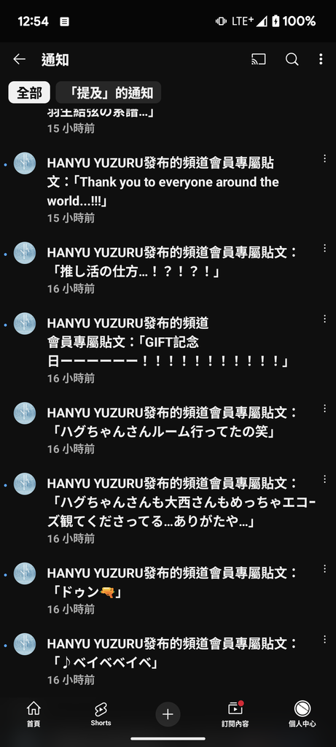Tap the plus create button
336x747 pixels.
[x=168, y=714]
